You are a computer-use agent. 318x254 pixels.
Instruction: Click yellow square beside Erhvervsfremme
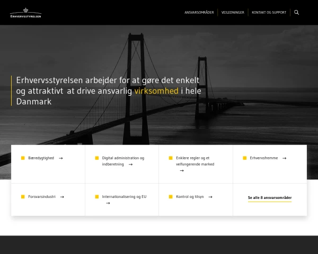pyautogui.click(x=245, y=158)
